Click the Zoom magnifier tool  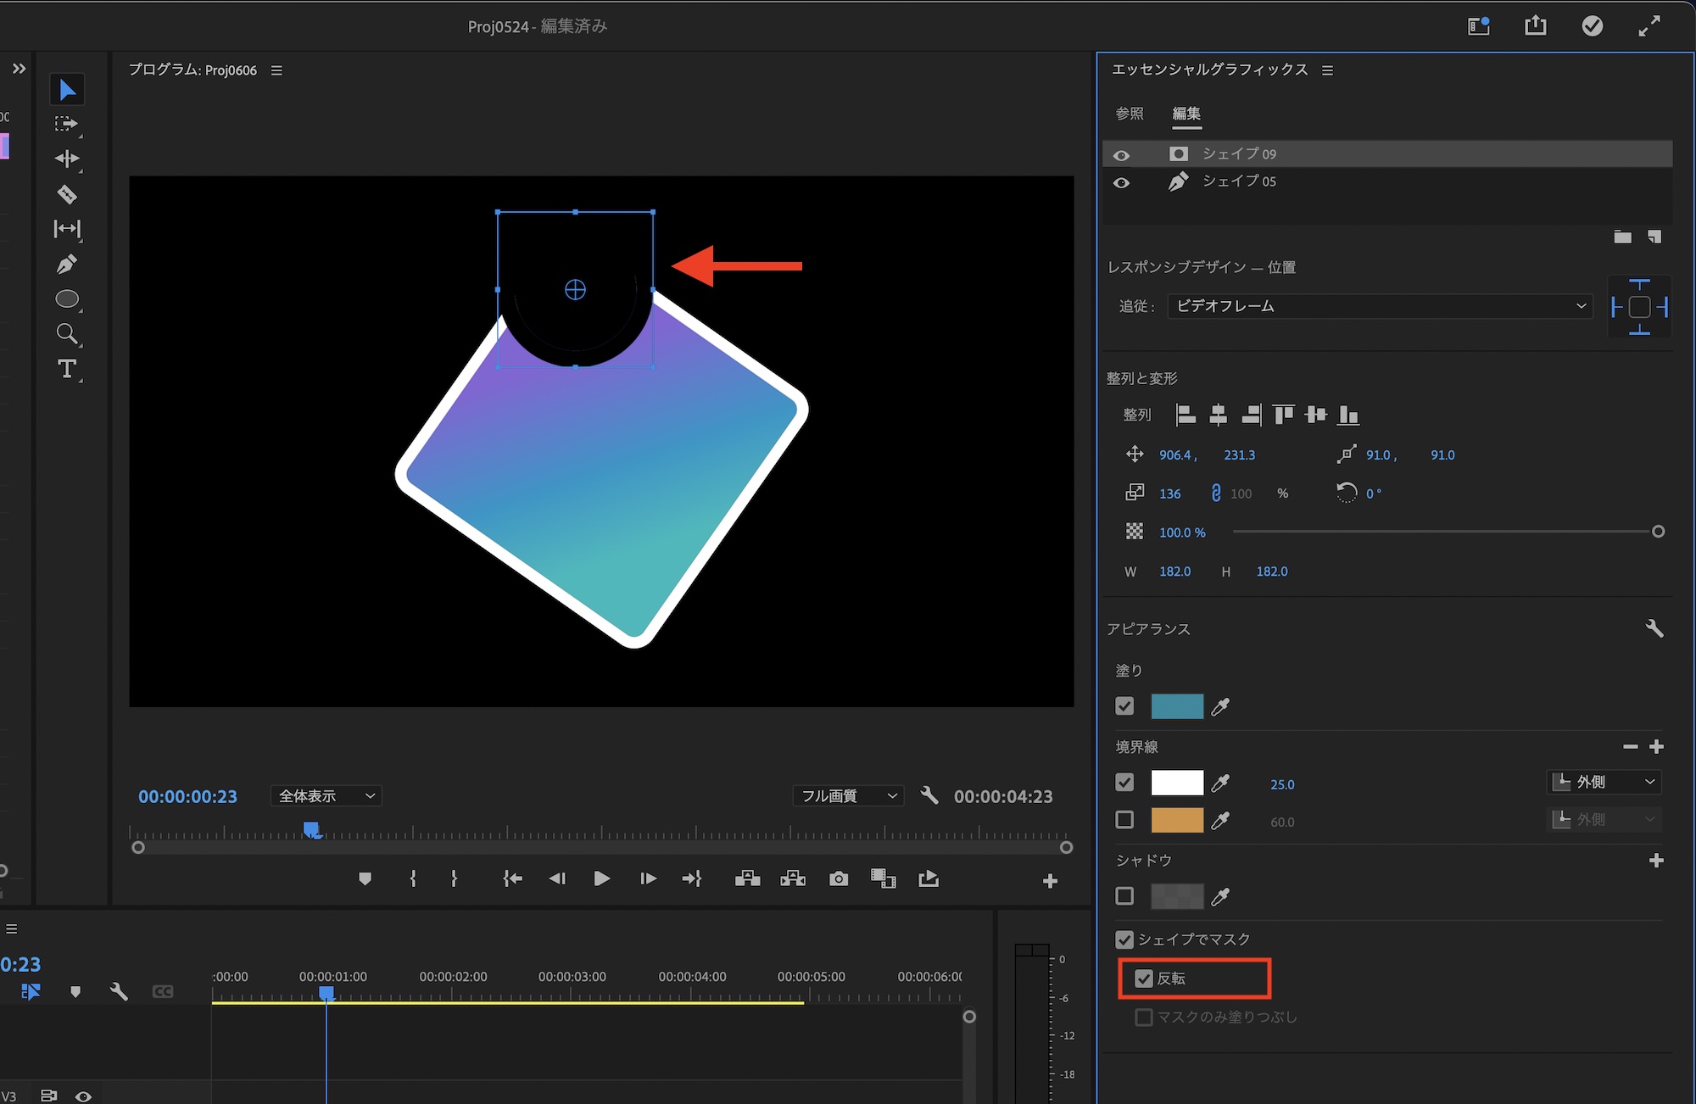point(66,334)
